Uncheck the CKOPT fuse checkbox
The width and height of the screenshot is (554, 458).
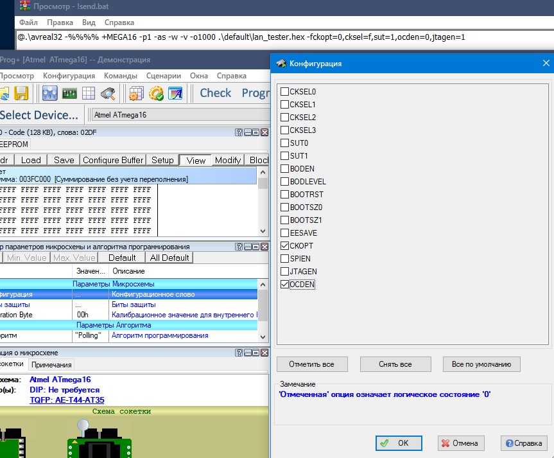284,246
